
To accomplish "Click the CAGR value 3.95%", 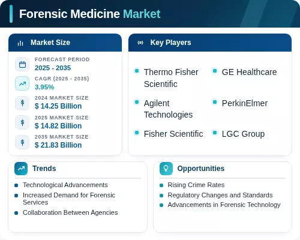I will pos(44,87).
